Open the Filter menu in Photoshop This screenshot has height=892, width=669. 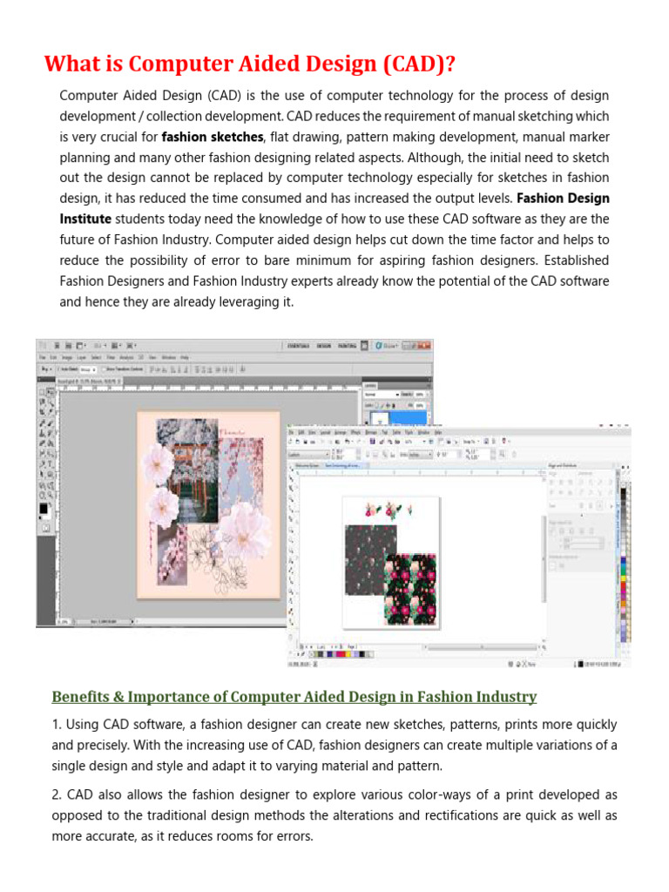pos(111,358)
